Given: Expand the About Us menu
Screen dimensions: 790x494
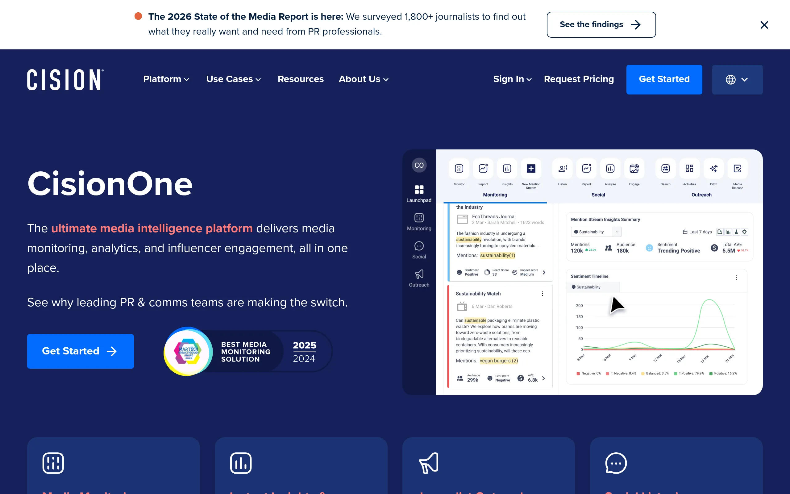Looking at the screenshot, I should pos(363,79).
